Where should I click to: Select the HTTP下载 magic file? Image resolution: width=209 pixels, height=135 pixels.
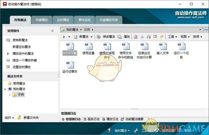pyautogui.click(x=70, y=49)
